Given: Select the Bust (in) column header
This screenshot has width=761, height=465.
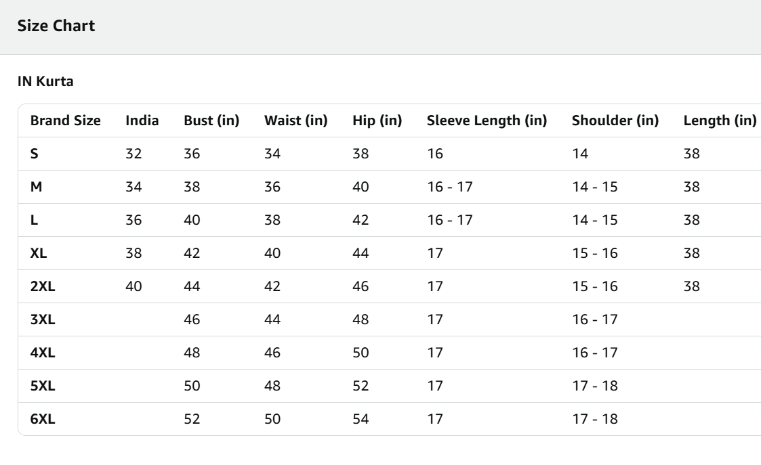Looking at the screenshot, I should coord(211,121).
